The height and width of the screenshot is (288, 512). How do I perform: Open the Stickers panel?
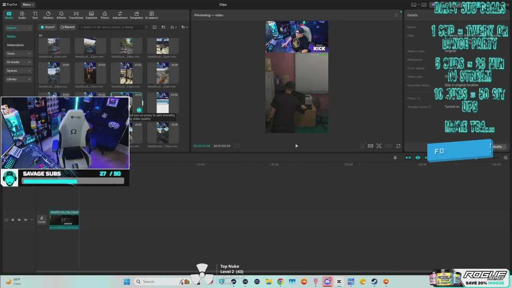click(48, 15)
